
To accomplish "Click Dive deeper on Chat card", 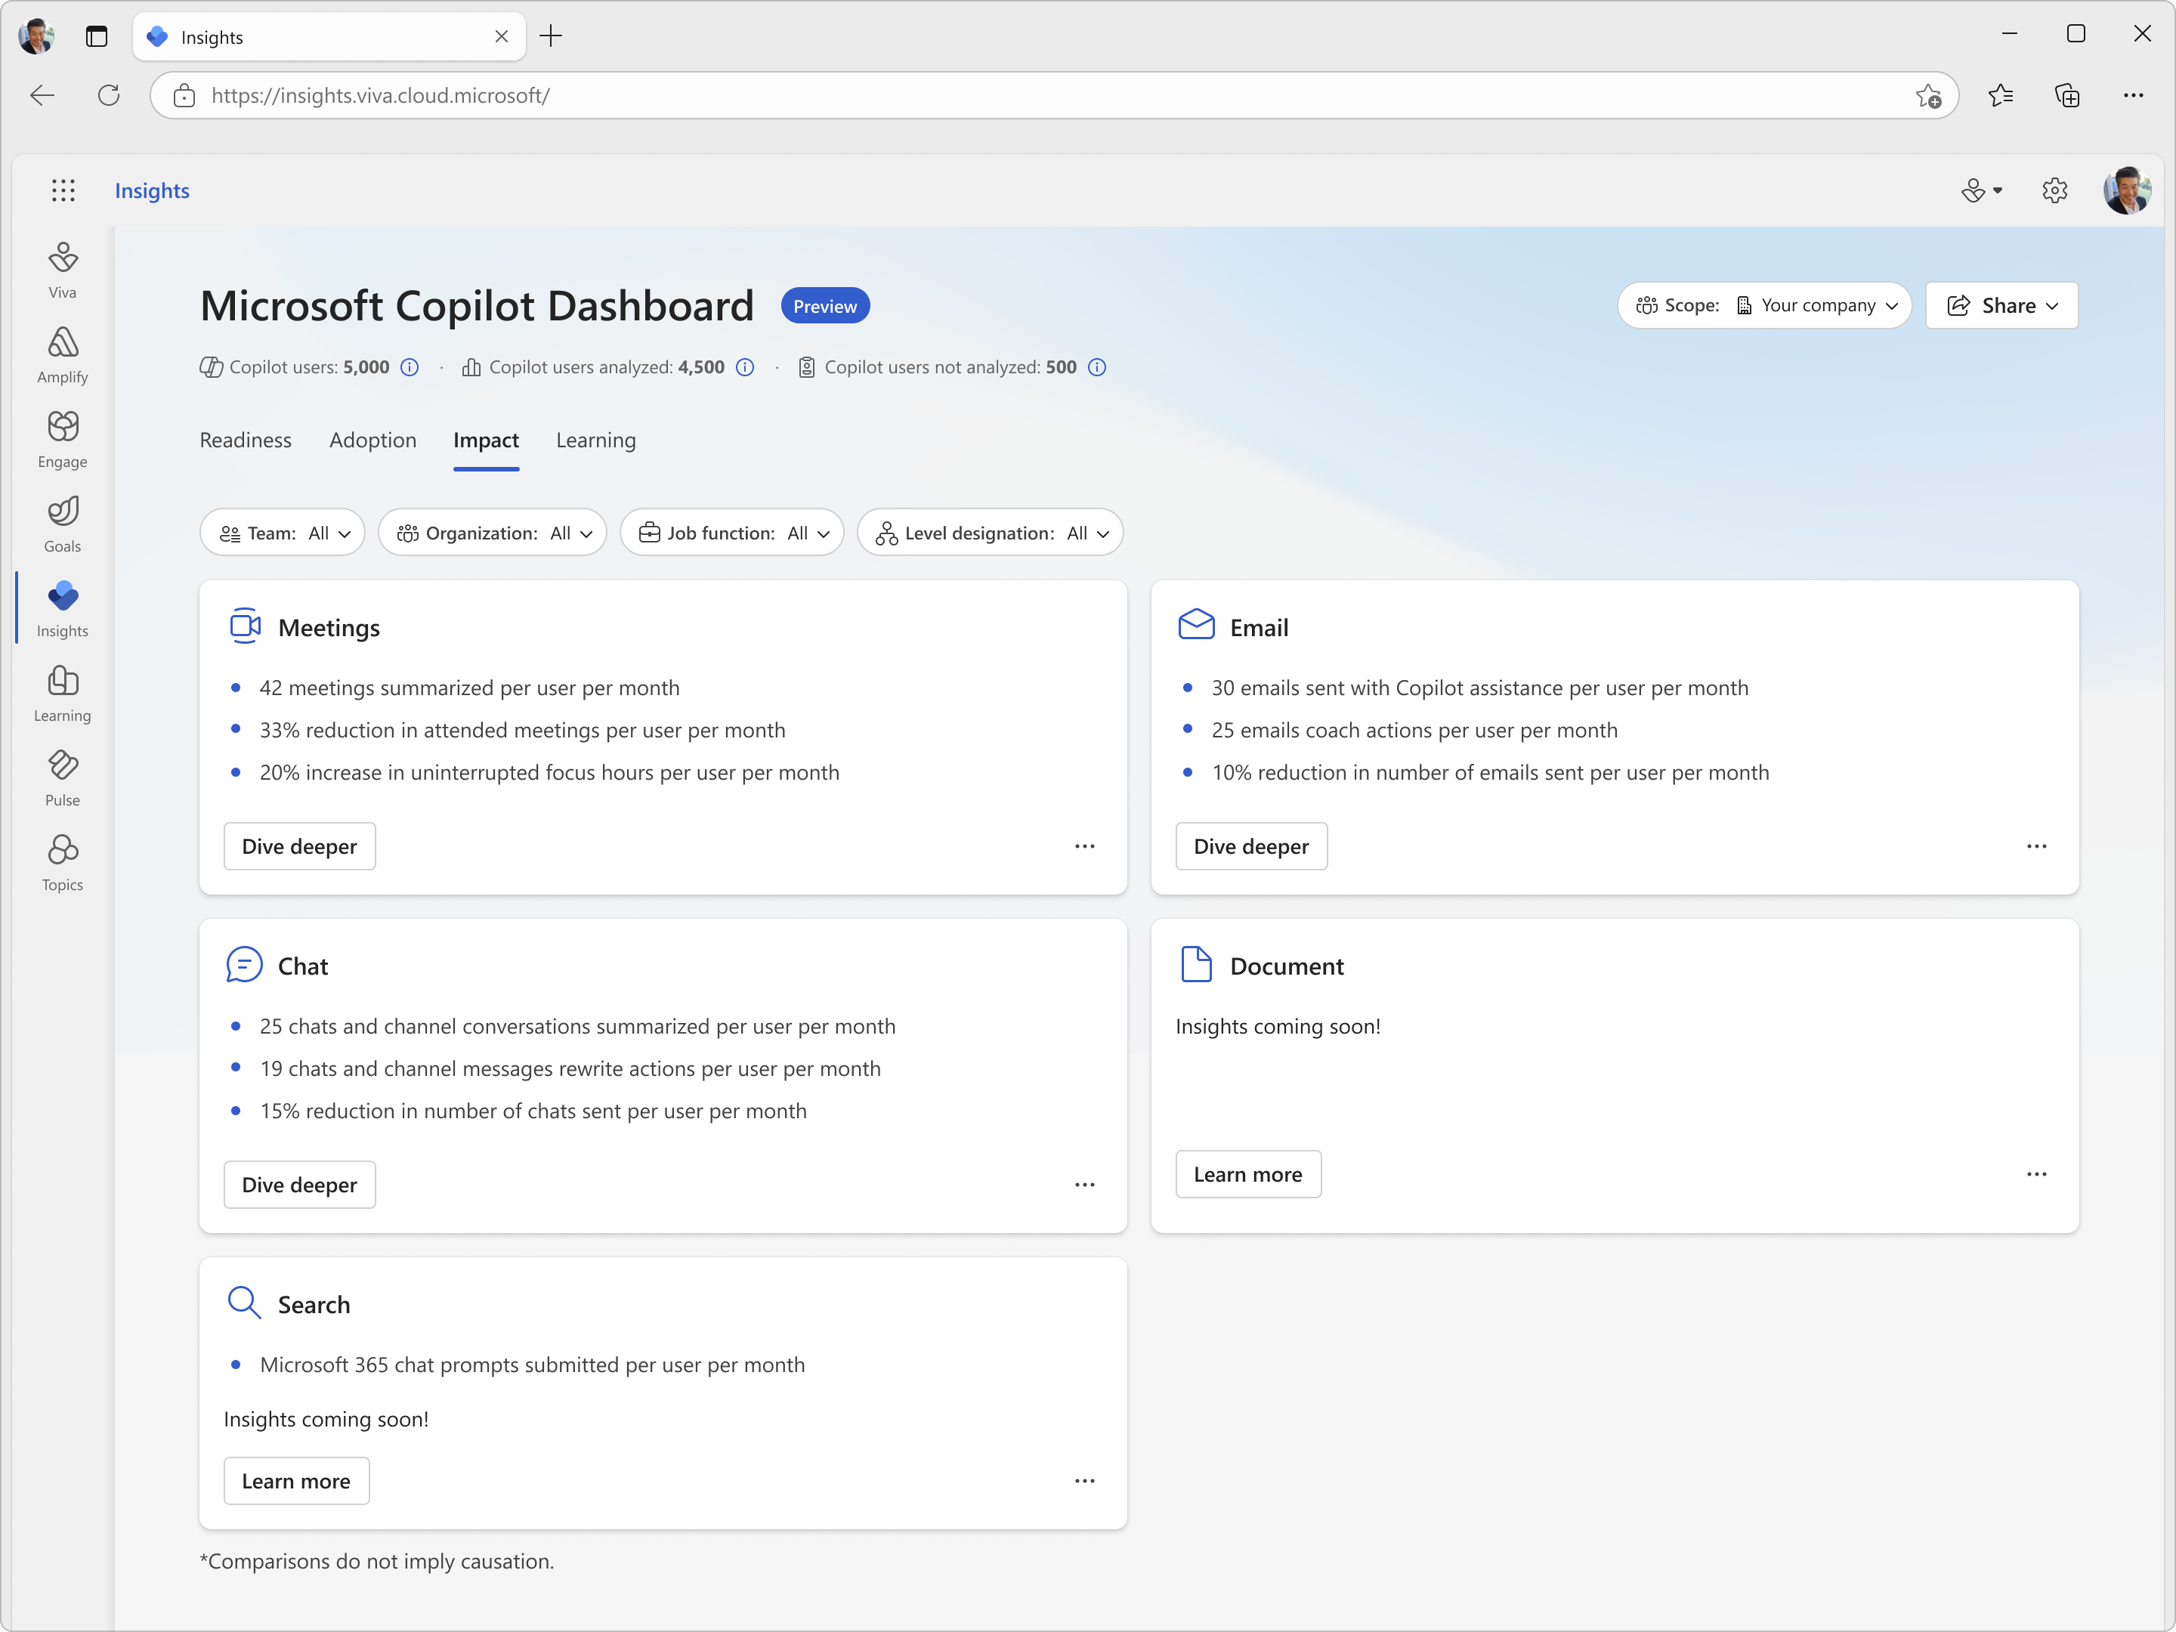I will tap(299, 1185).
